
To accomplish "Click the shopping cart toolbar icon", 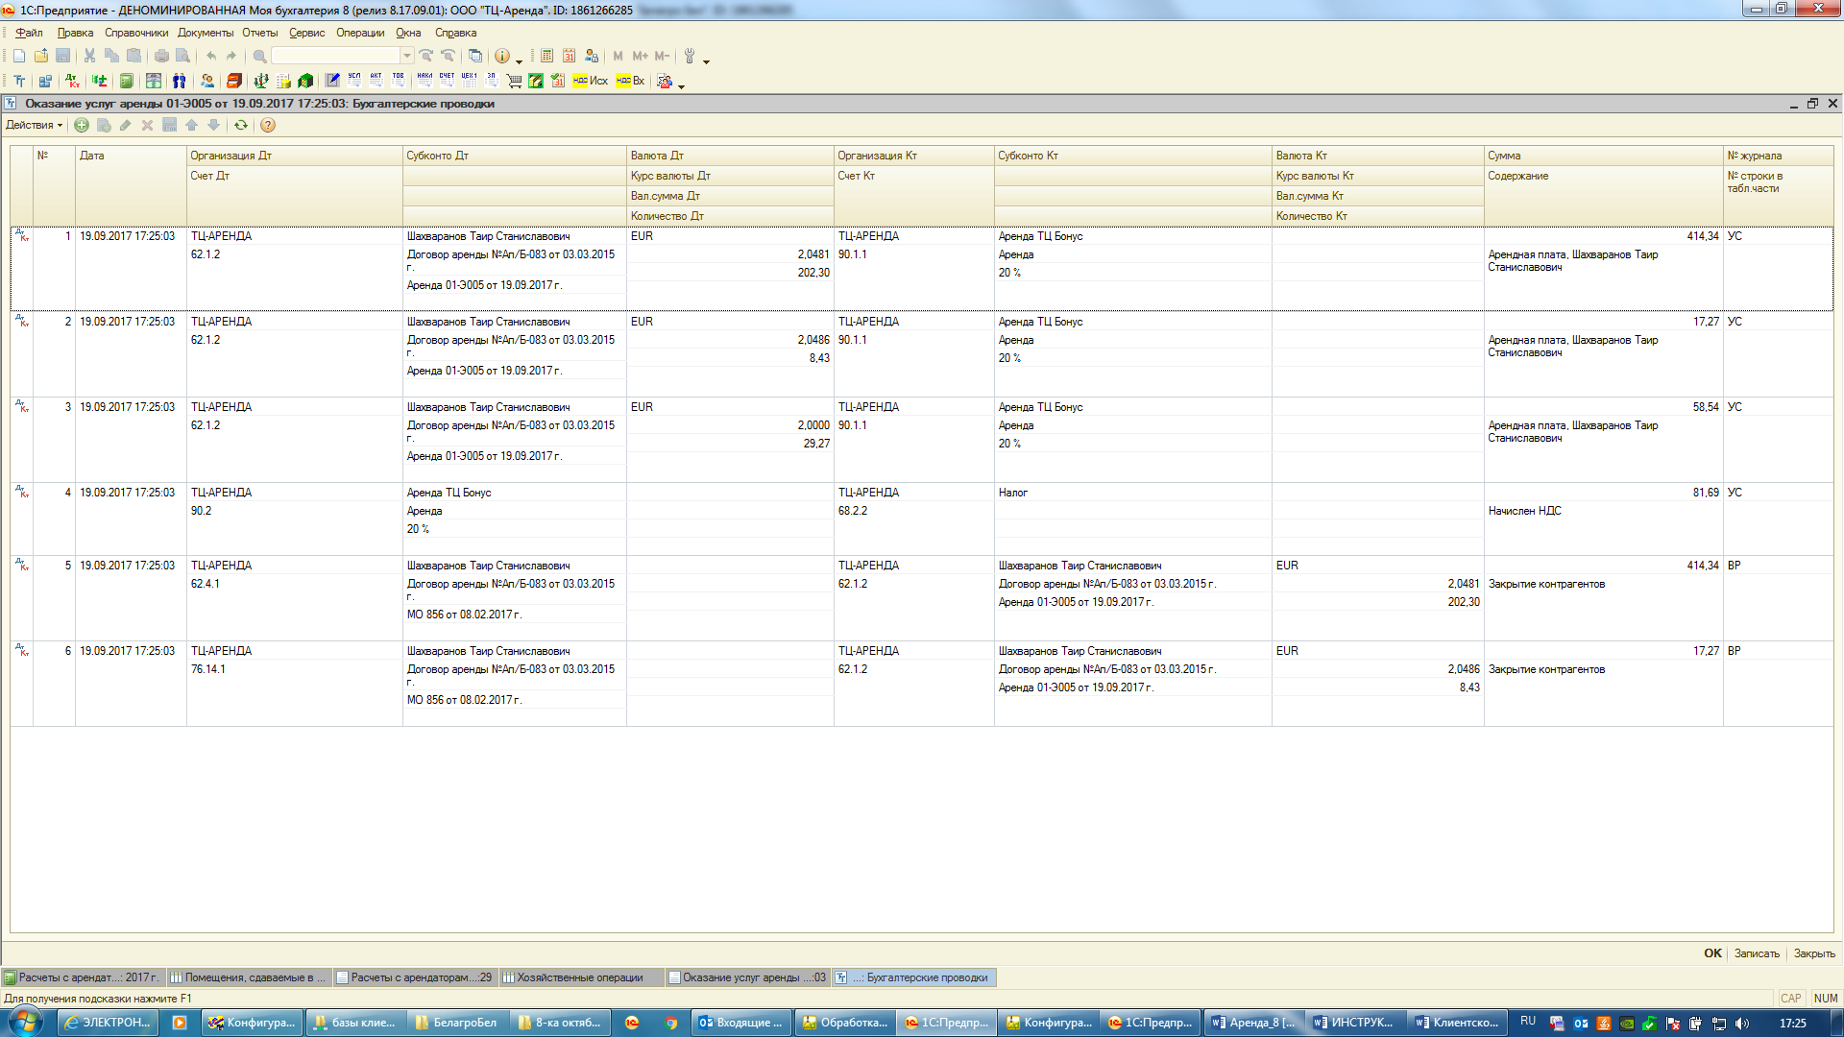I will click(514, 82).
